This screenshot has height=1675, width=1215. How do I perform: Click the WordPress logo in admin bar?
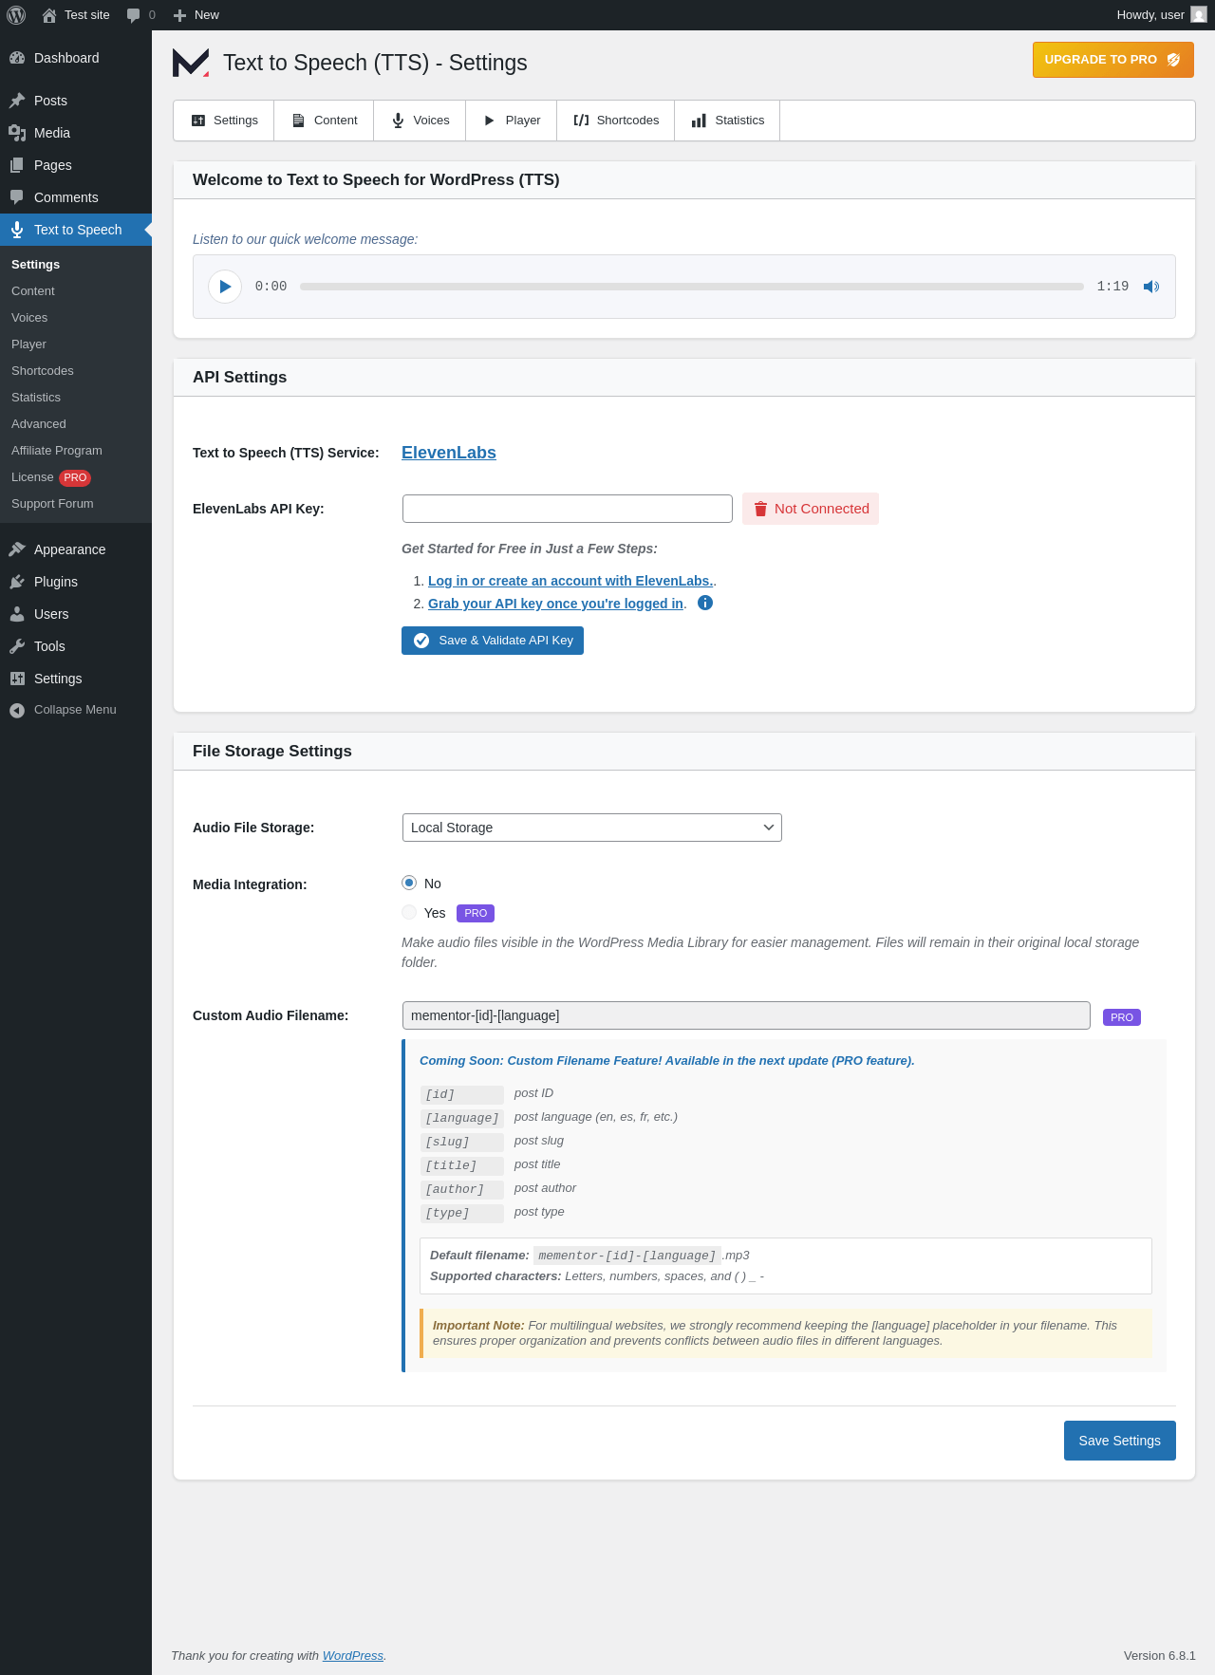click(16, 15)
